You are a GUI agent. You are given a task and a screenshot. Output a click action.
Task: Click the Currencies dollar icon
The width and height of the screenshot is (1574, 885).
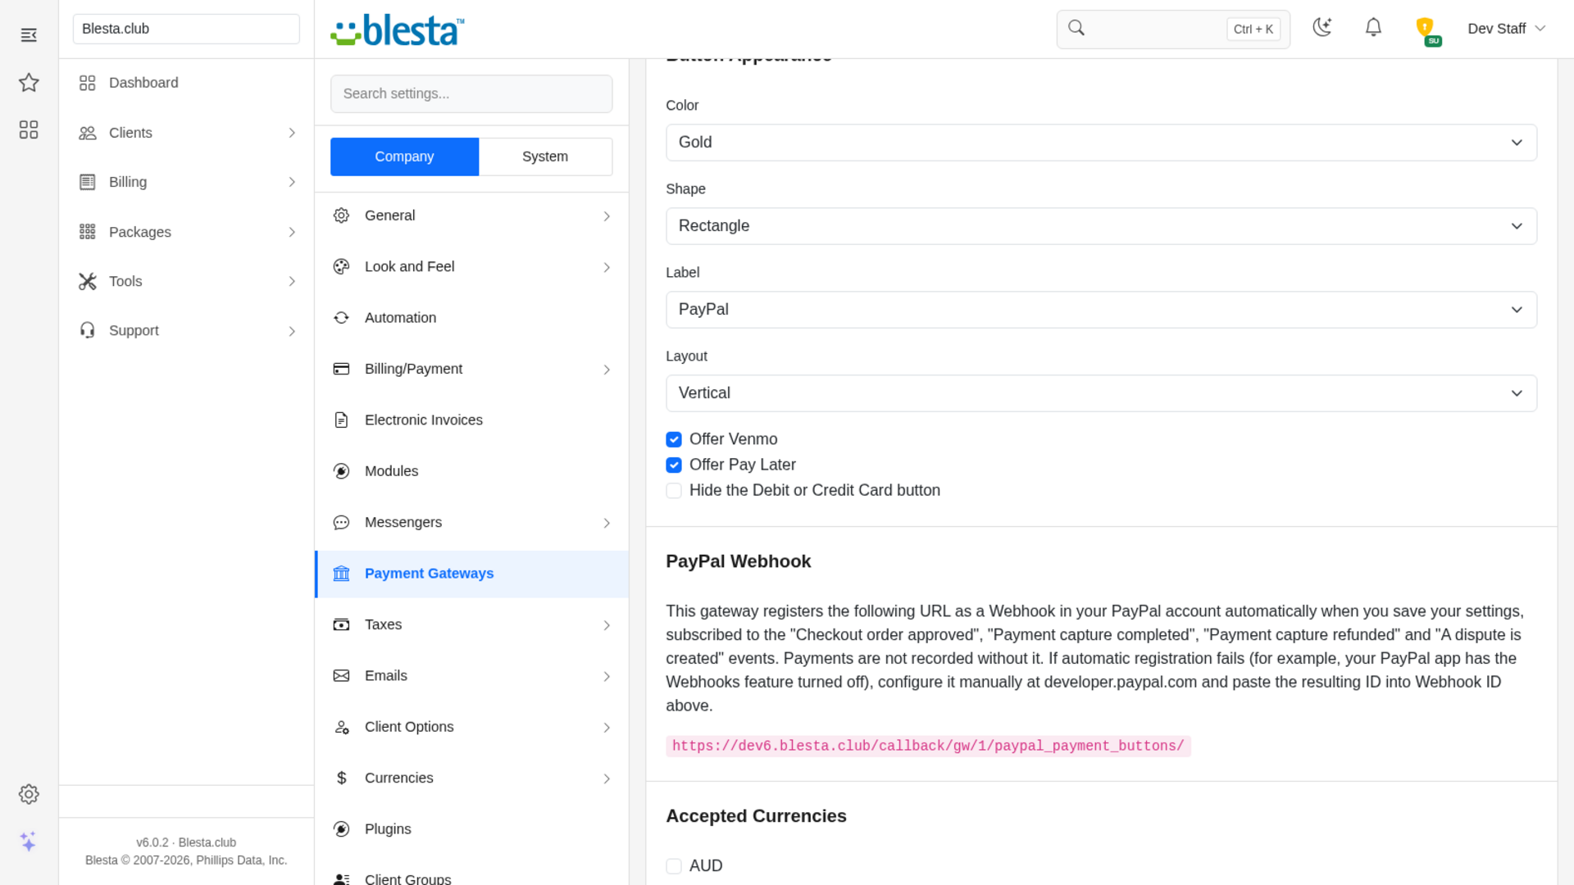click(342, 778)
